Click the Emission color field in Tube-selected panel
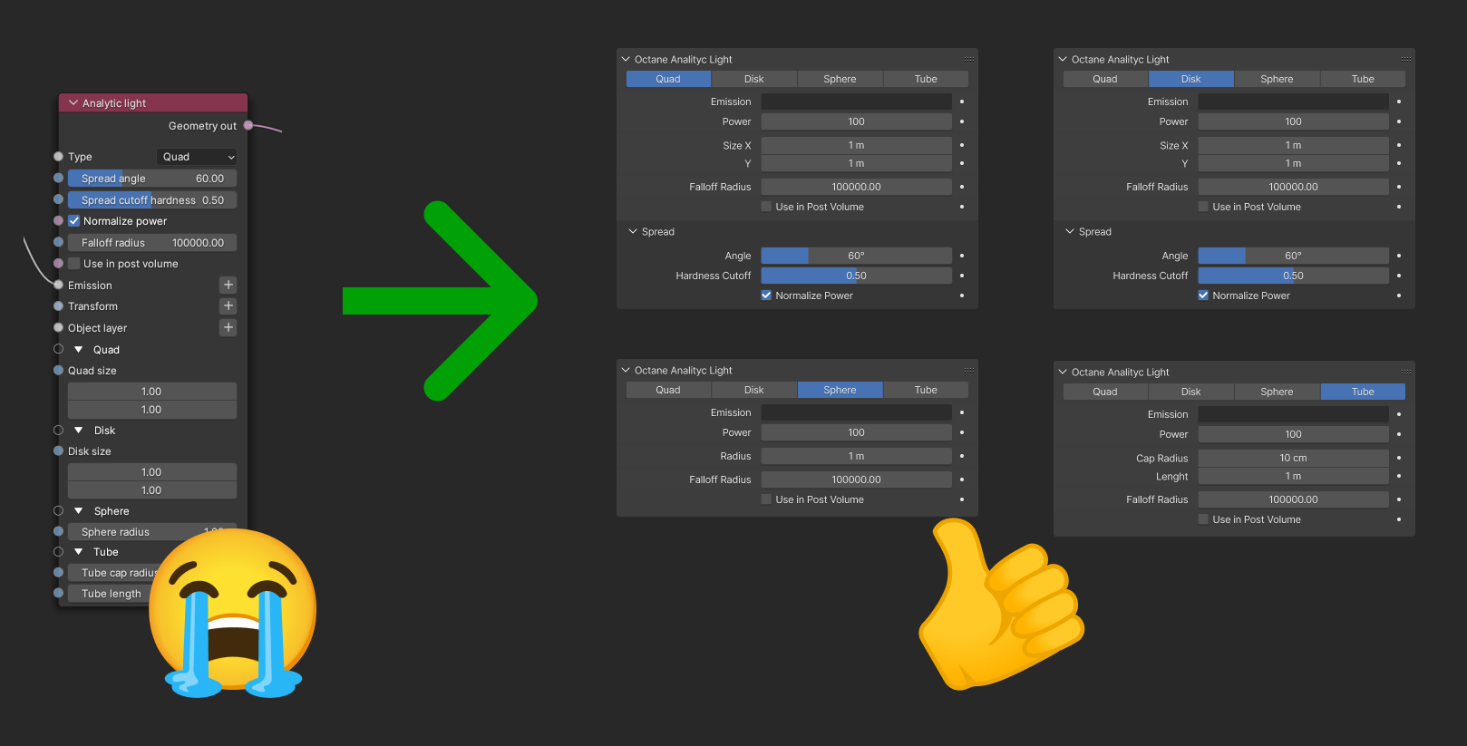The image size is (1467, 746). pos(1294,414)
